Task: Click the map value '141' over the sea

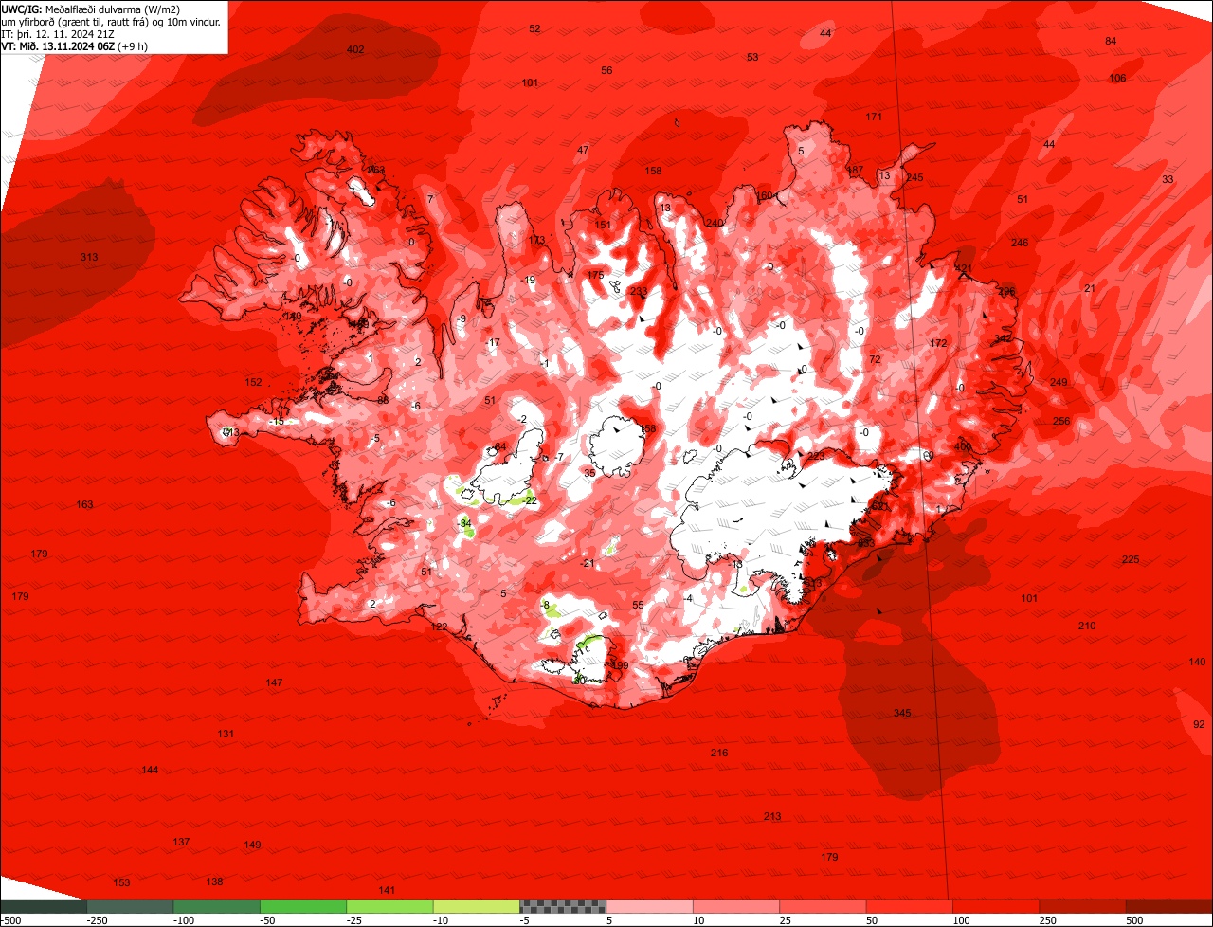Action: 387,891
